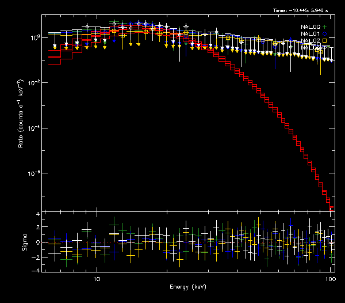Click the Sigma axis label of residual panel
This screenshot has height=303, width=345.
tap(24, 242)
